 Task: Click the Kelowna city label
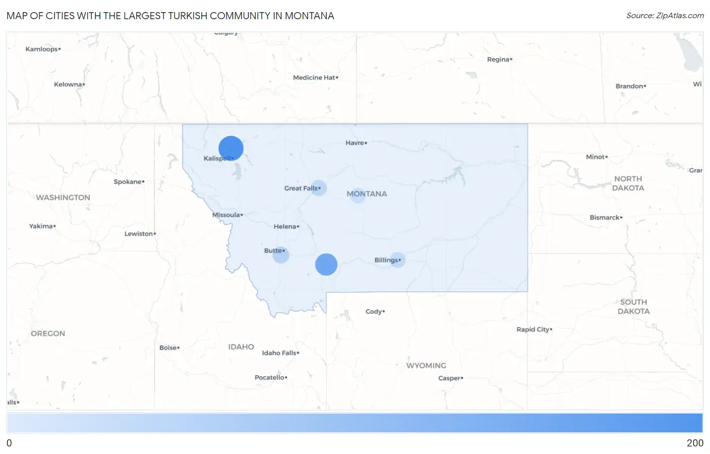pos(69,84)
